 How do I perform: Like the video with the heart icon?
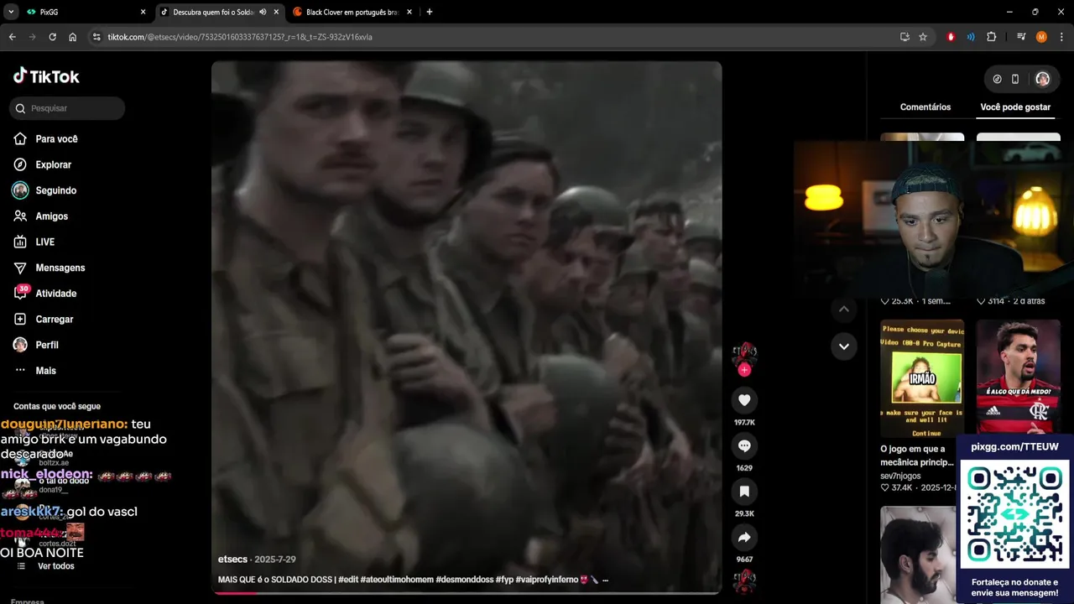744,400
